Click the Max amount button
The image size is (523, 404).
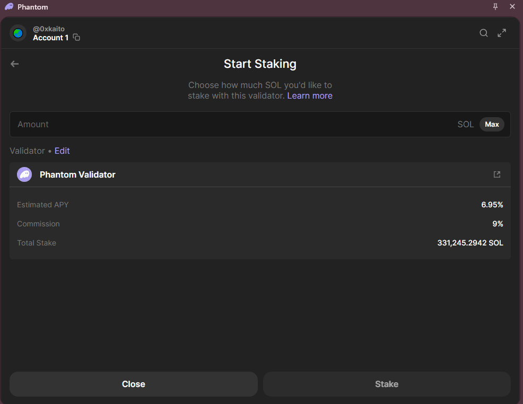(x=492, y=125)
